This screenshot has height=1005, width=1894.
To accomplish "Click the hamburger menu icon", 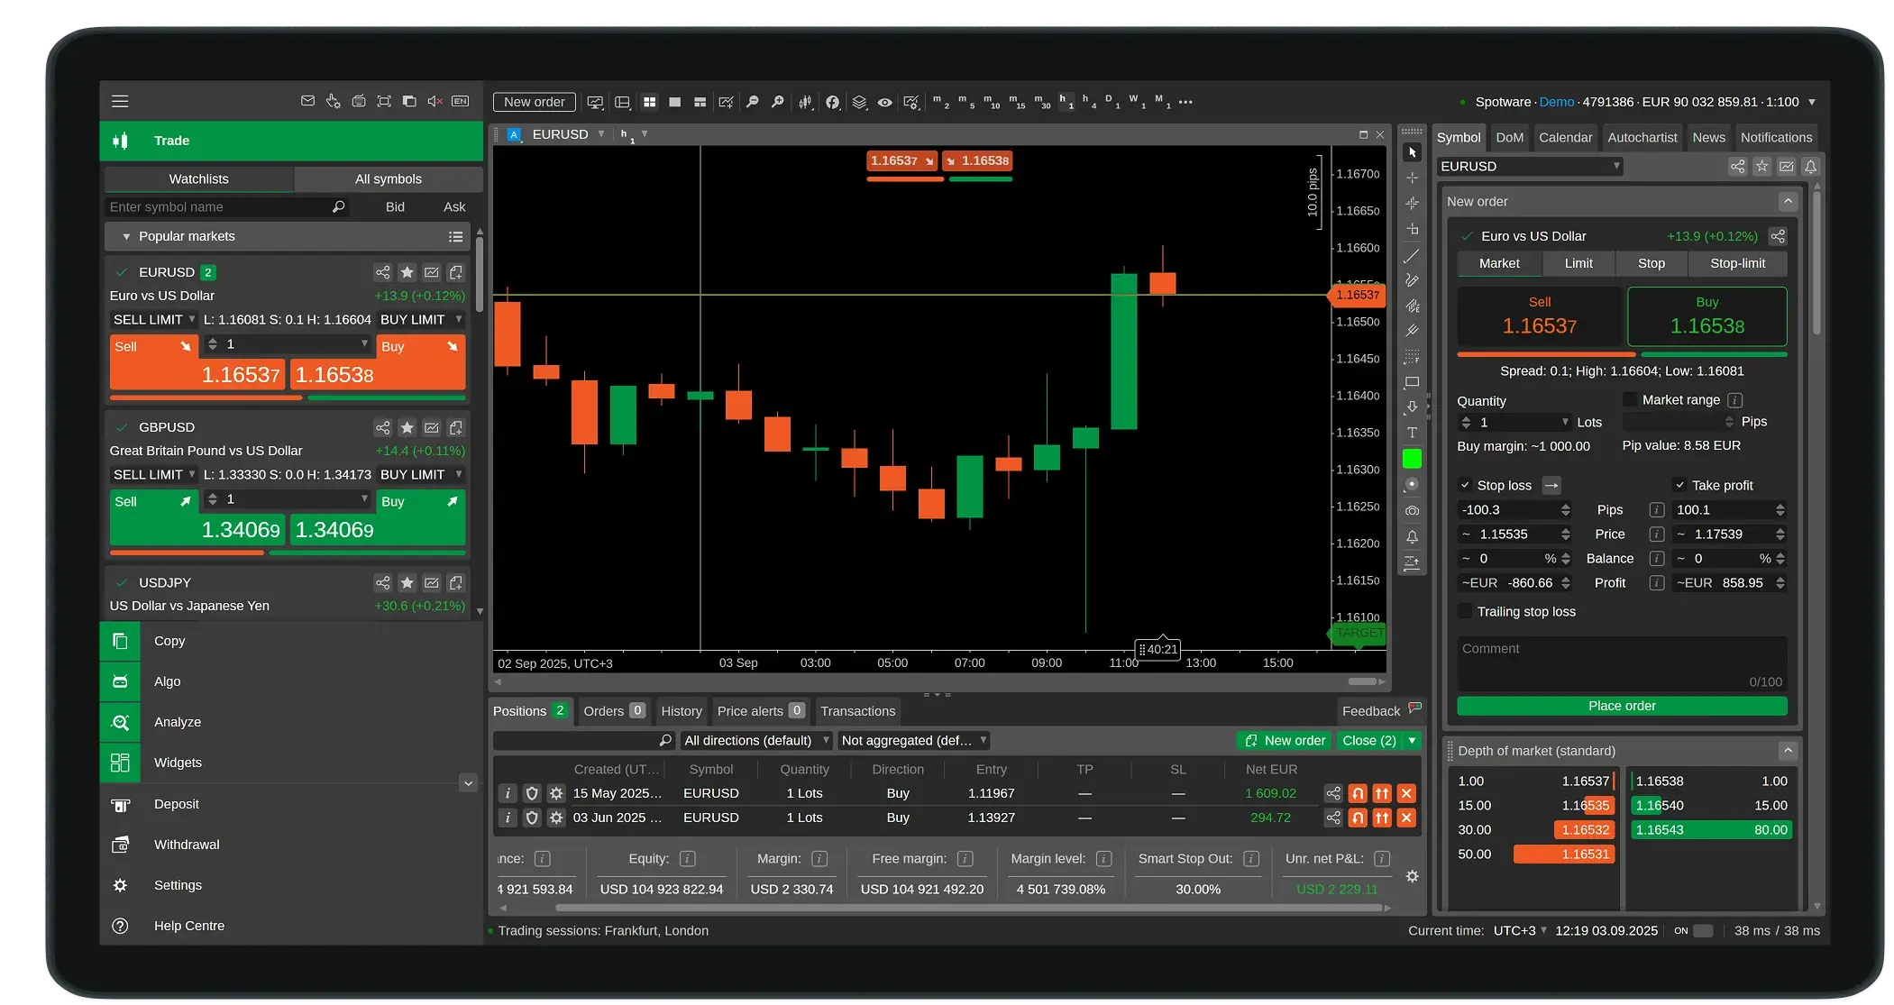I will 120,102.
